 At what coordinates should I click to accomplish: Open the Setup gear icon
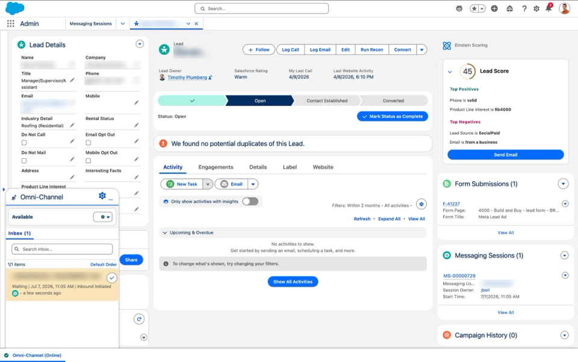click(x=536, y=8)
